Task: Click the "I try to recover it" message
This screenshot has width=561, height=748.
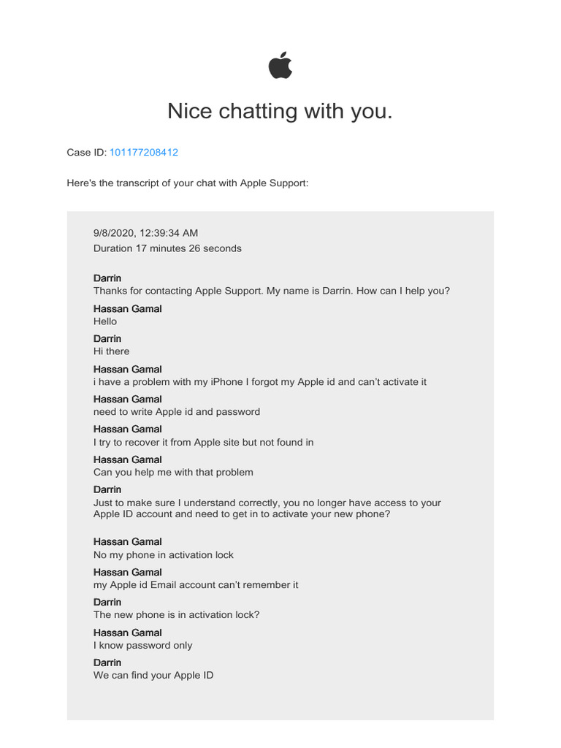Action: [x=203, y=443]
